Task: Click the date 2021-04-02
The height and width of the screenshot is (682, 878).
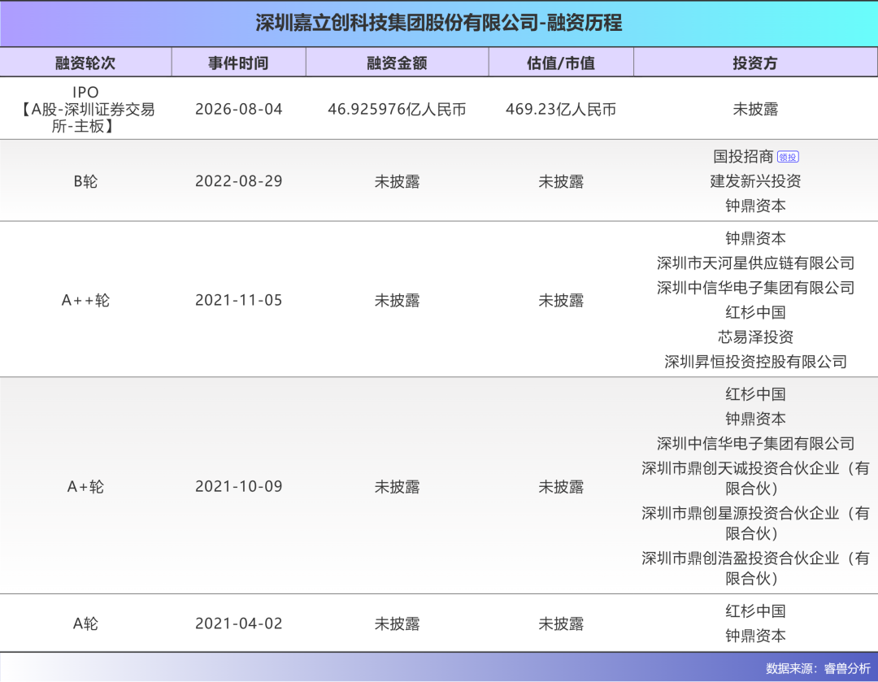Action: coord(238,623)
